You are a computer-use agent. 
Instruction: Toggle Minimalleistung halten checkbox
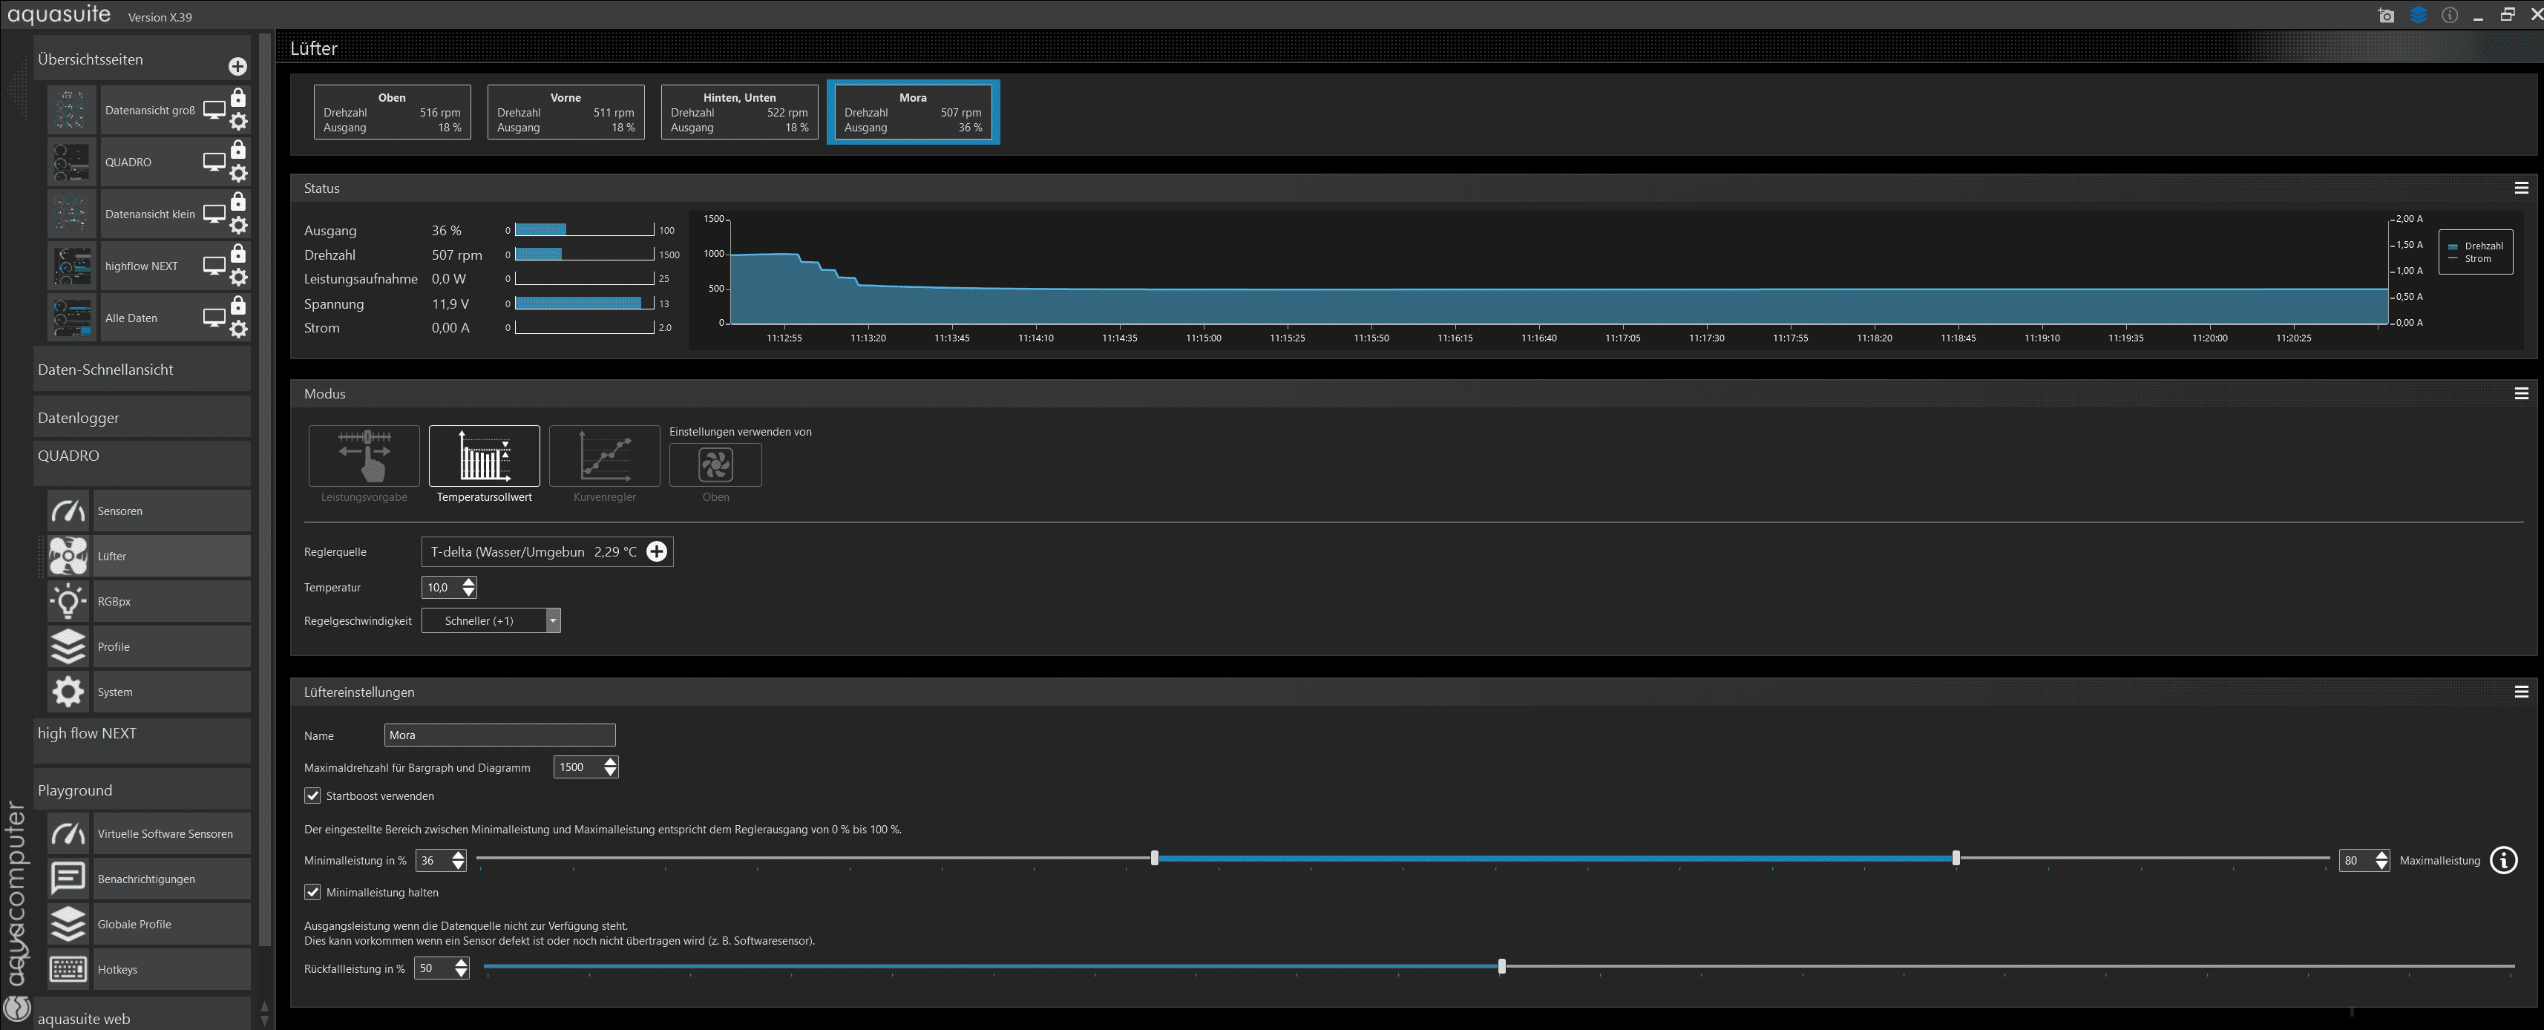tap(313, 893)
